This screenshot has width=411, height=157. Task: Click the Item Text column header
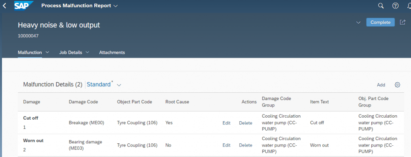(x=319, y=102)
